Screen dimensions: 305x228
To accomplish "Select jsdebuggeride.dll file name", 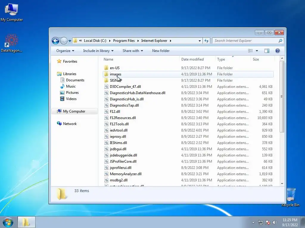I will click(x=123, y=155).
